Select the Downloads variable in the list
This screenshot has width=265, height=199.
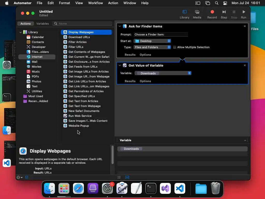[131, 149]
